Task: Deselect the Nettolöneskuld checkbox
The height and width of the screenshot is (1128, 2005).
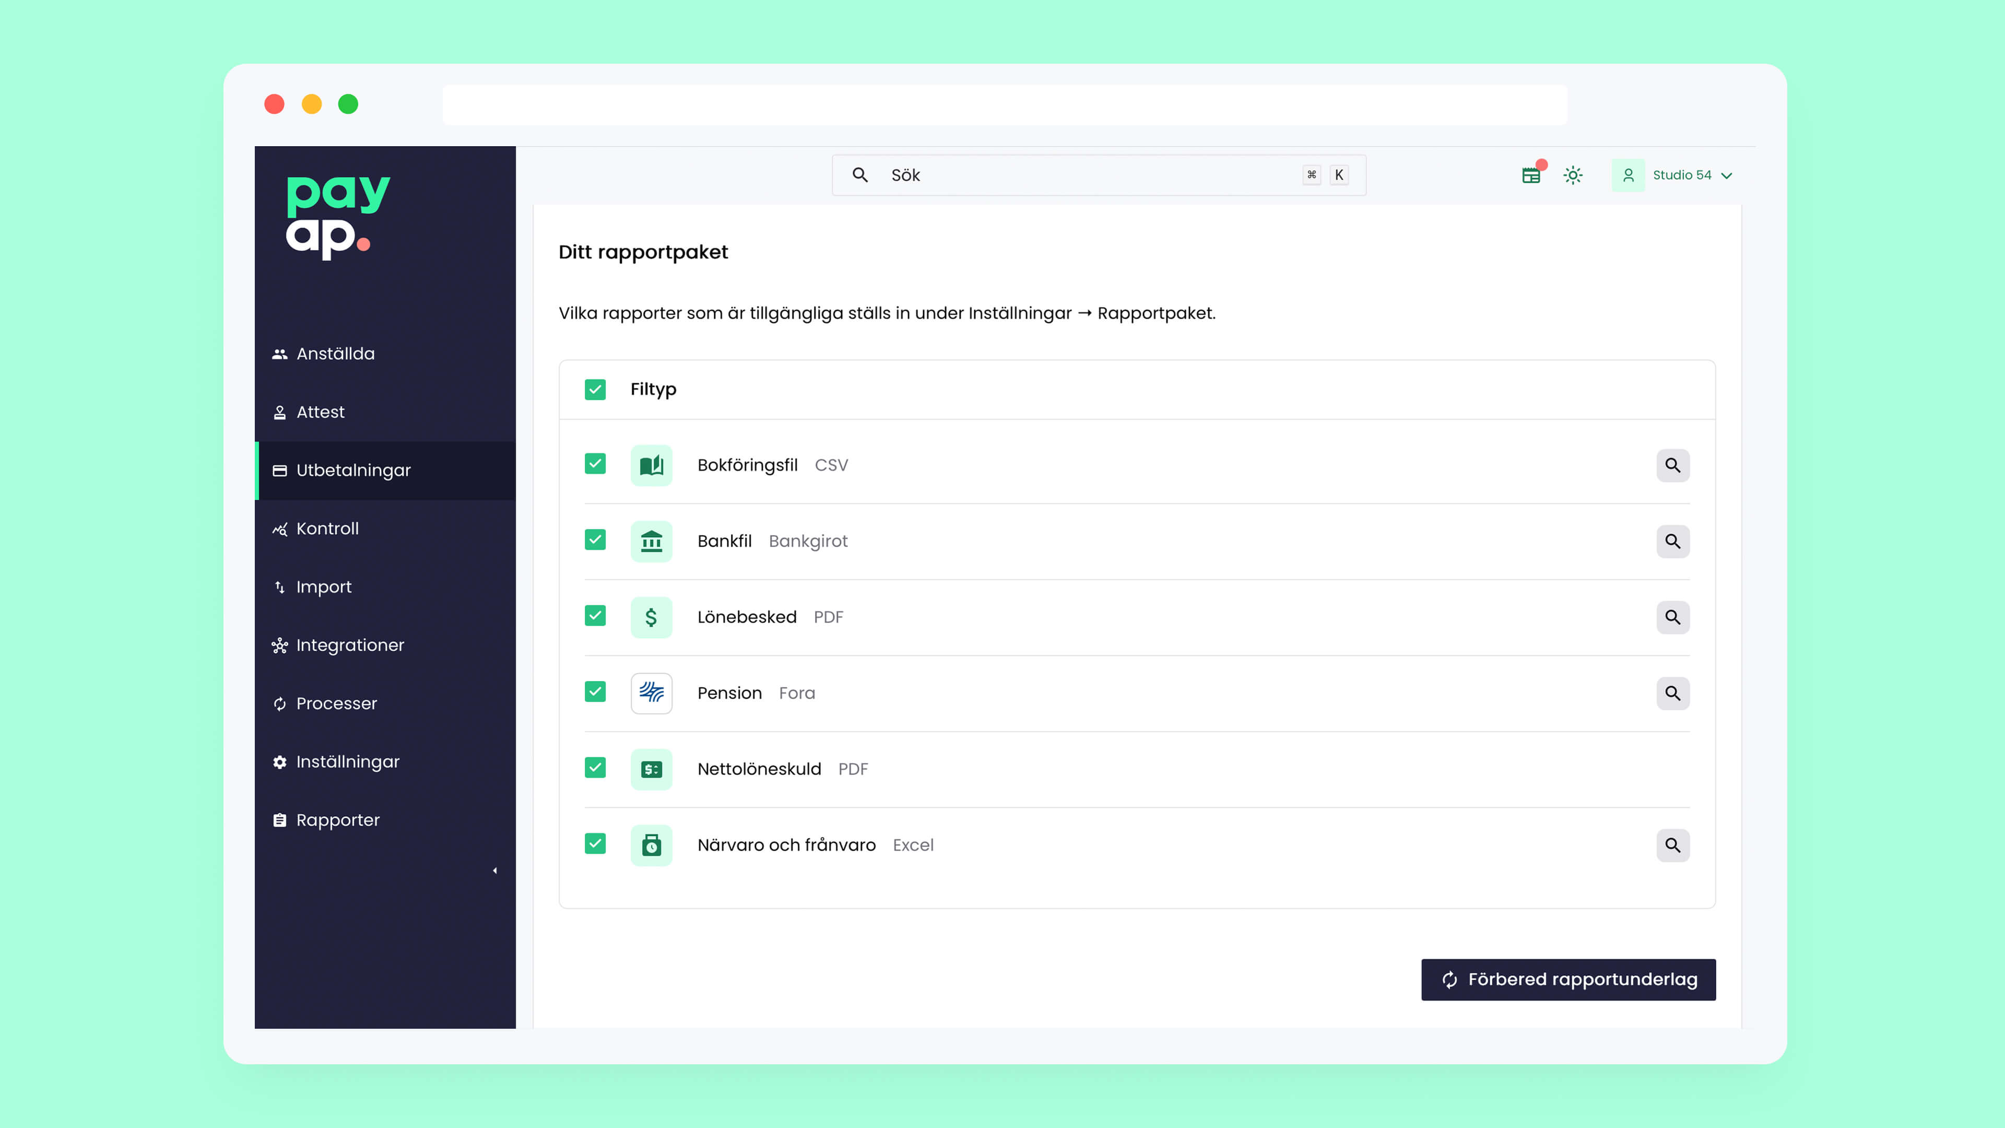Action: coord(595,768)
